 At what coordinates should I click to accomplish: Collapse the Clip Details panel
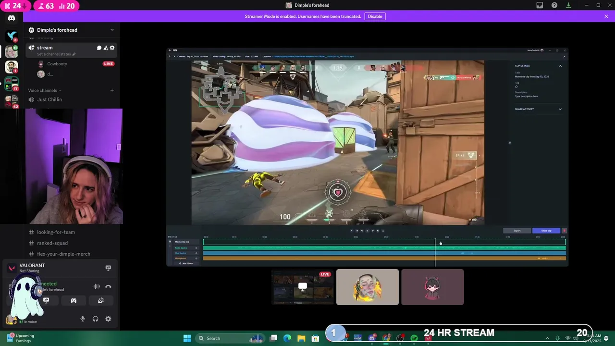tap(560, 66)
